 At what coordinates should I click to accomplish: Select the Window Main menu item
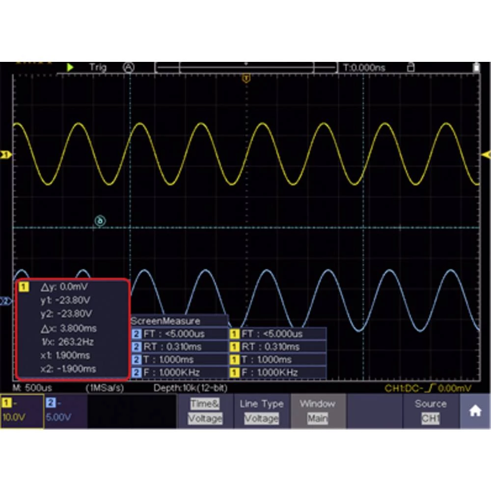point(317,411)
